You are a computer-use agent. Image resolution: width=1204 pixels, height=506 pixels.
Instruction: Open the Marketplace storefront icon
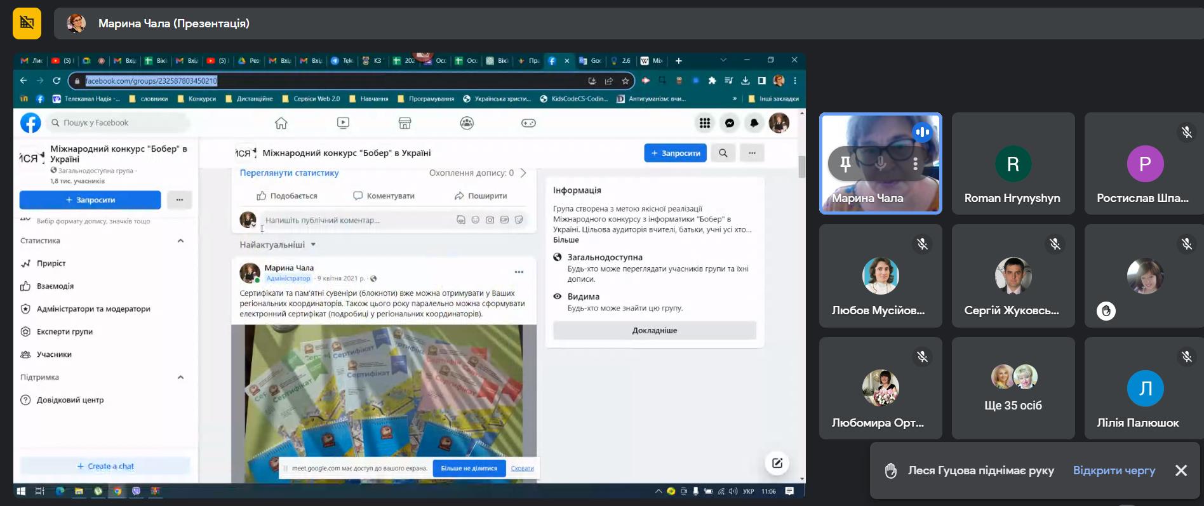point(405,123)
